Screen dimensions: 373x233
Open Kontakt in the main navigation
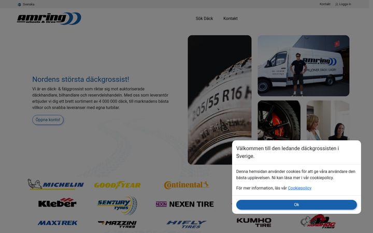point(230,19)
